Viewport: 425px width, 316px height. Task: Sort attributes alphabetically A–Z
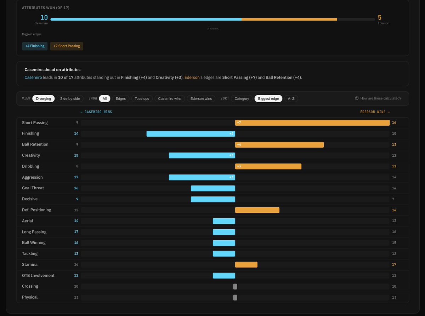[291, 98]
